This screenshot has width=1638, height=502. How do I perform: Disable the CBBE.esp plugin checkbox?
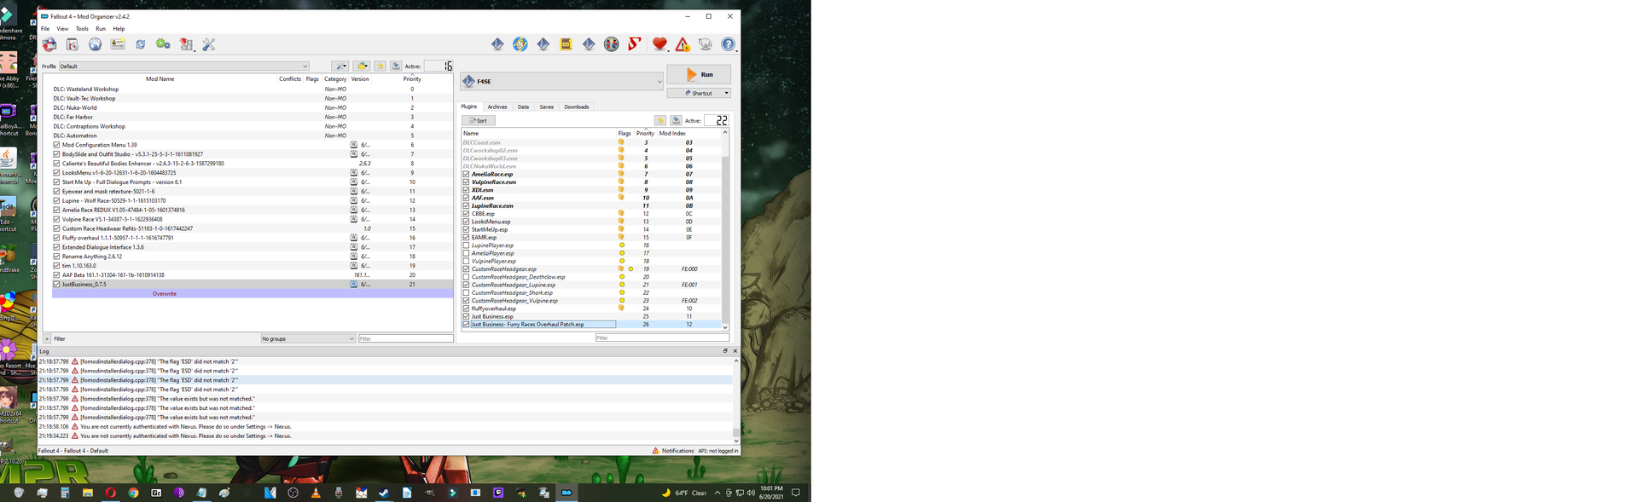pyautogui.click(x=466, y=214)
